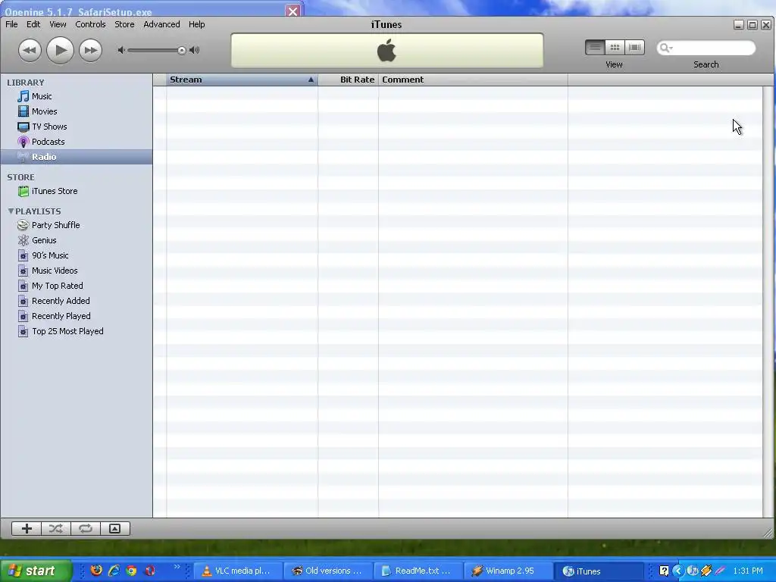
Task: Click the Stream column sort arrow
Action: click(x=311, y=80)
